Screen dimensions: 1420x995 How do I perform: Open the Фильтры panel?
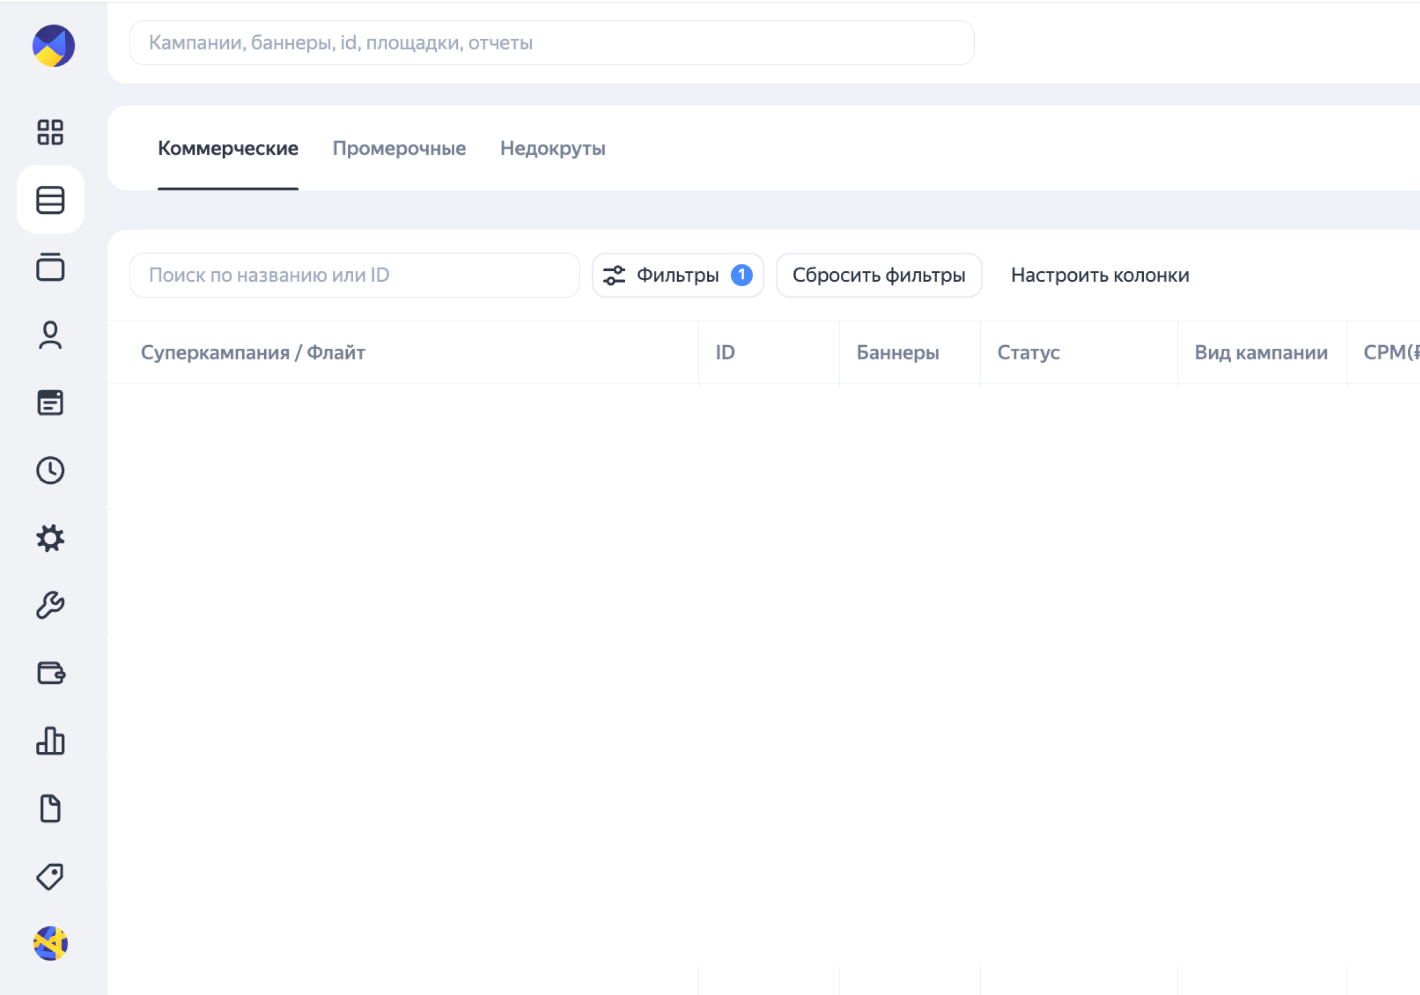[678, 275]
